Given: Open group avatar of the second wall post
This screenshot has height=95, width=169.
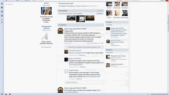Looking at the screenshot, I should click(x=60, y=90).
